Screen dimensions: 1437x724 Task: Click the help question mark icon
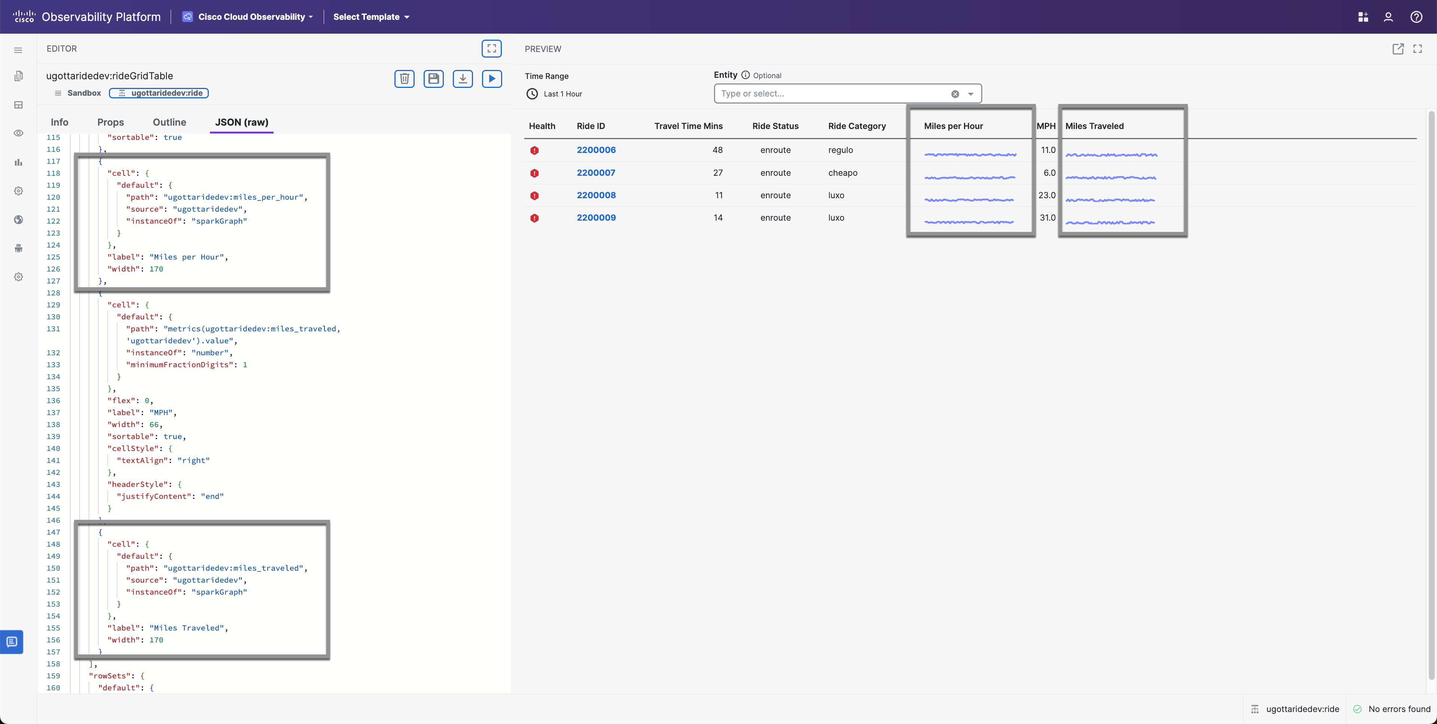point(1416,17)
